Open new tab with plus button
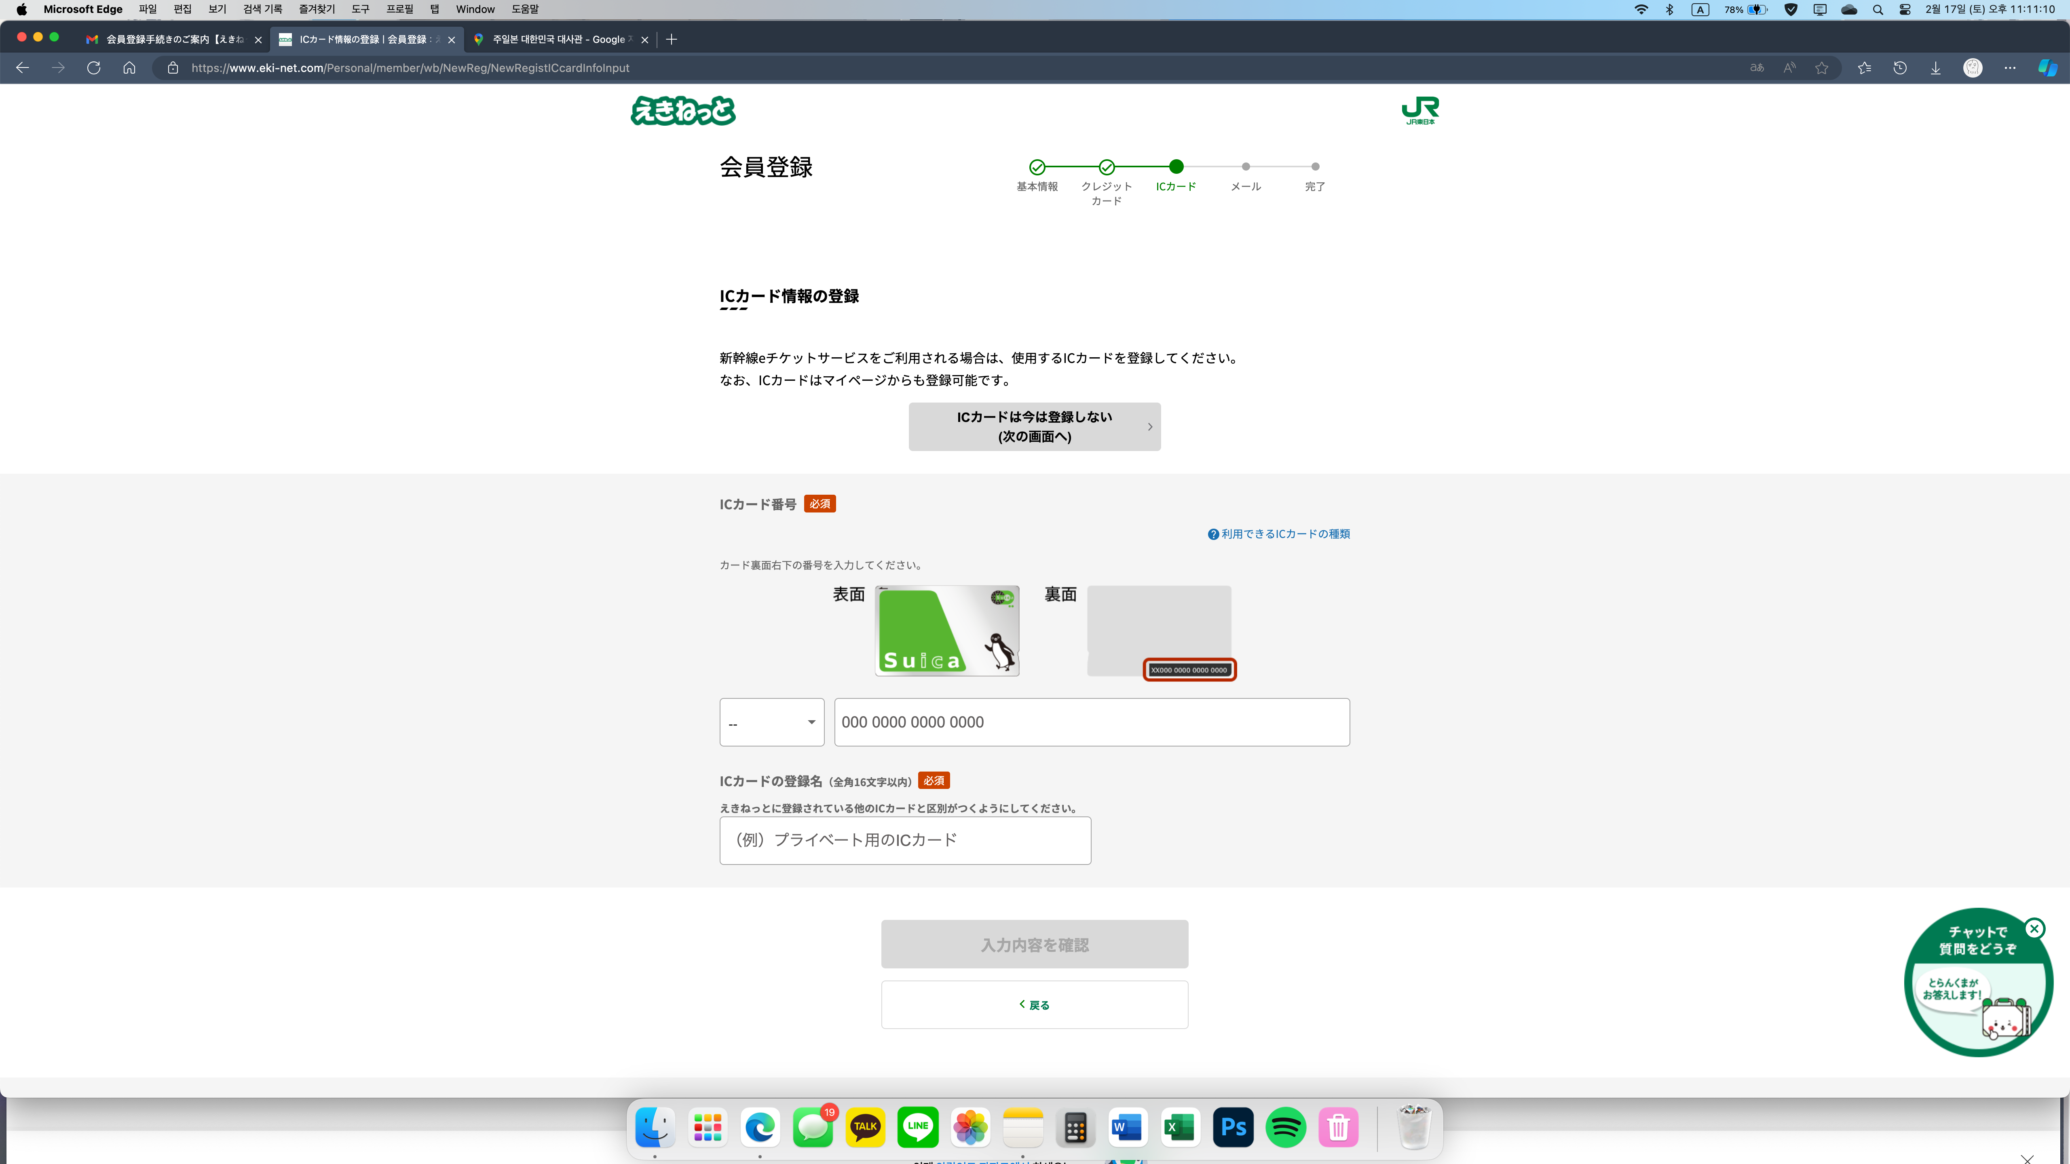The height and width of the screenshot is (1164, 2070). (x=672, y=39)
